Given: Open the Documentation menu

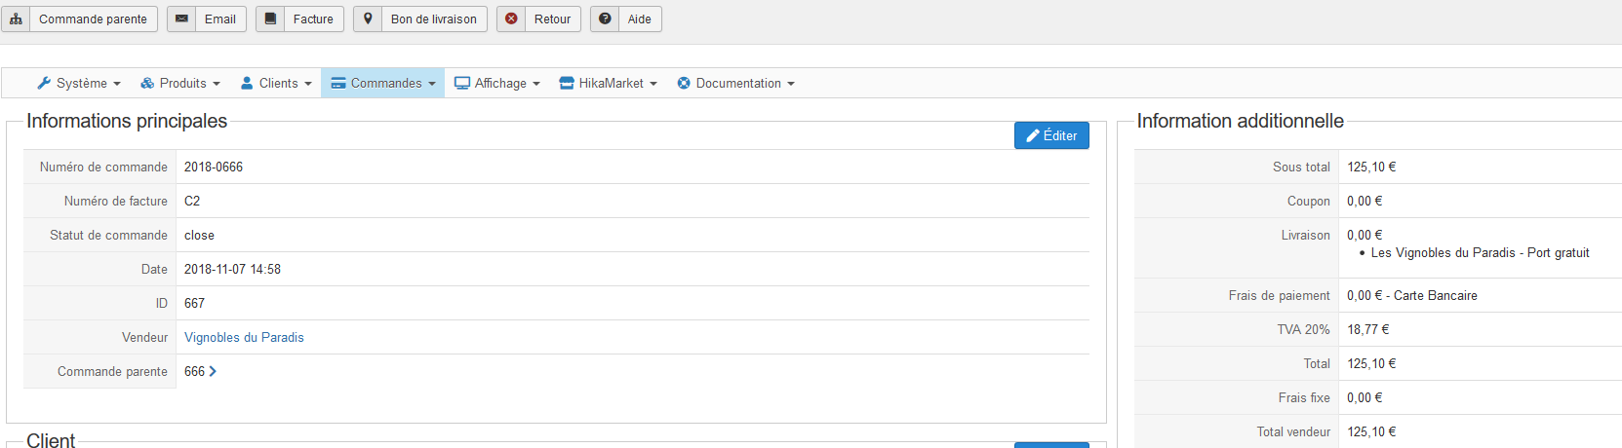Looking at the screenshot, I should point(736,84).
